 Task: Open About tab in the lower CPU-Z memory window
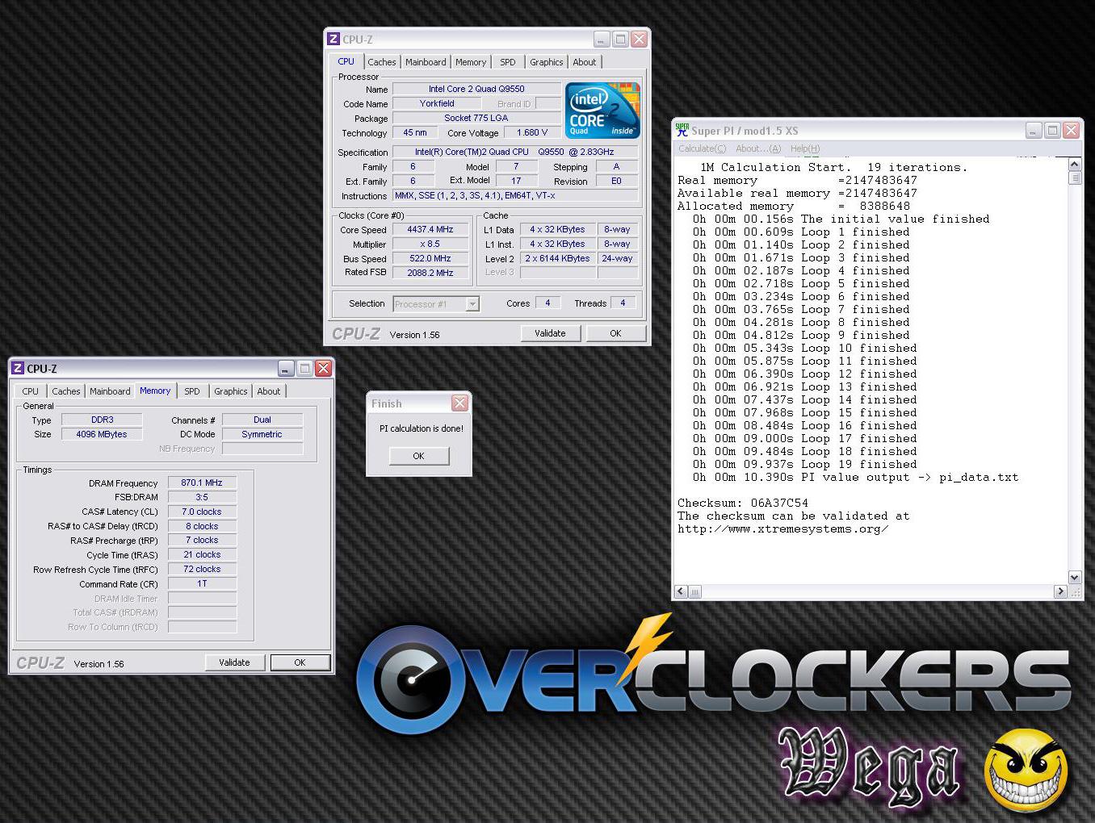point(269,391)
